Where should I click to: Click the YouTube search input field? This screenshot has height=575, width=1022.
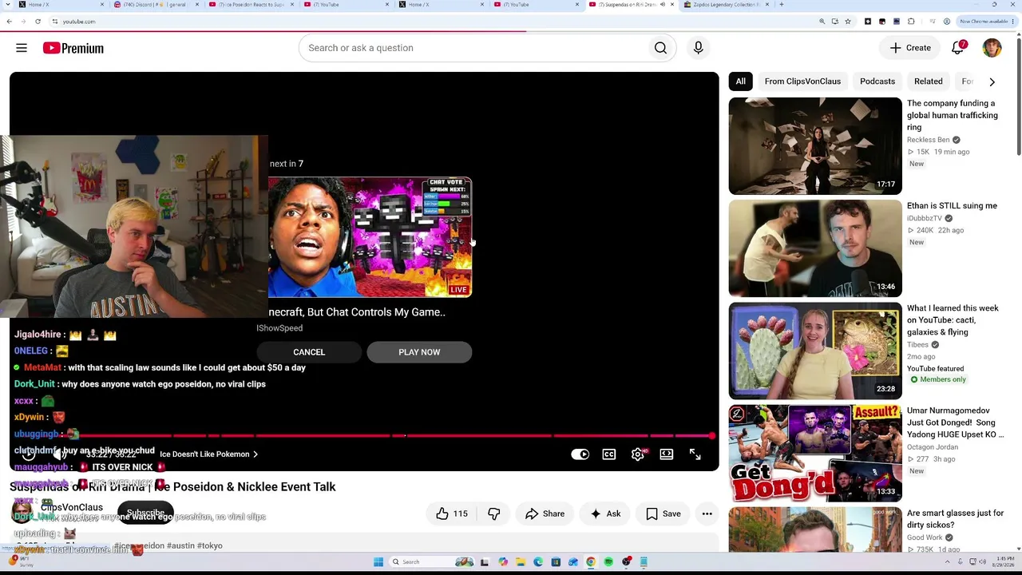tap(471, 48)
